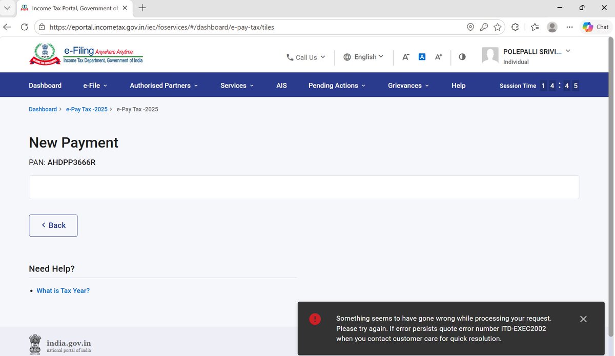Click the site info lock icon

click(42, 27)
